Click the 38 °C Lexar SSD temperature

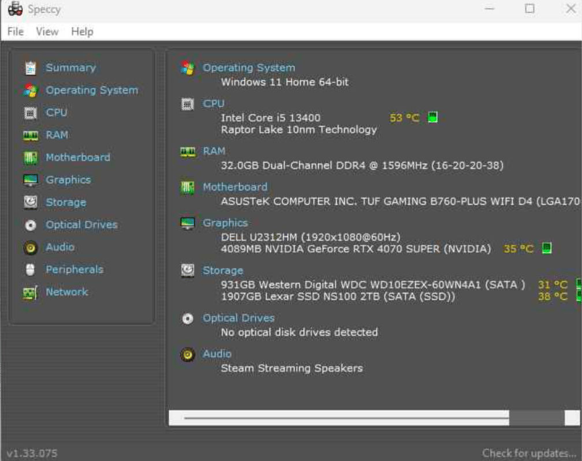[x=553, y=297]
